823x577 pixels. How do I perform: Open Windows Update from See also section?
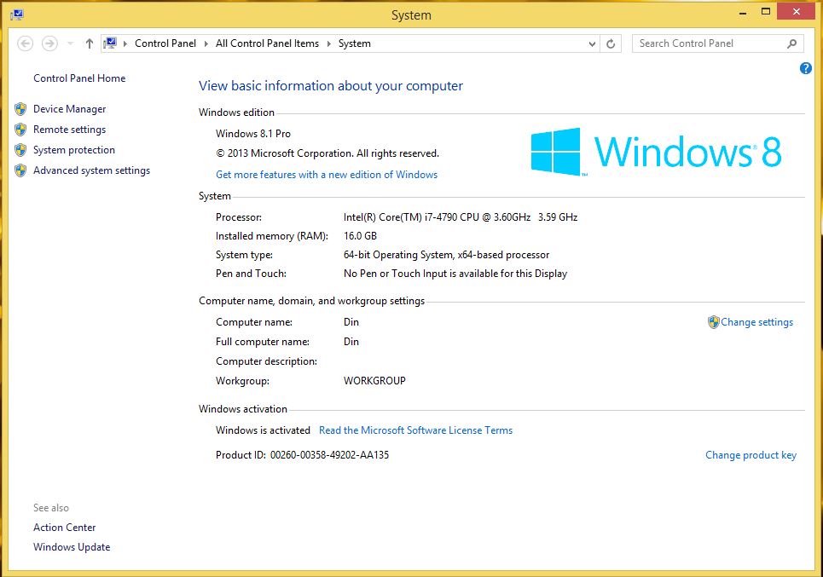coord(72,546)
